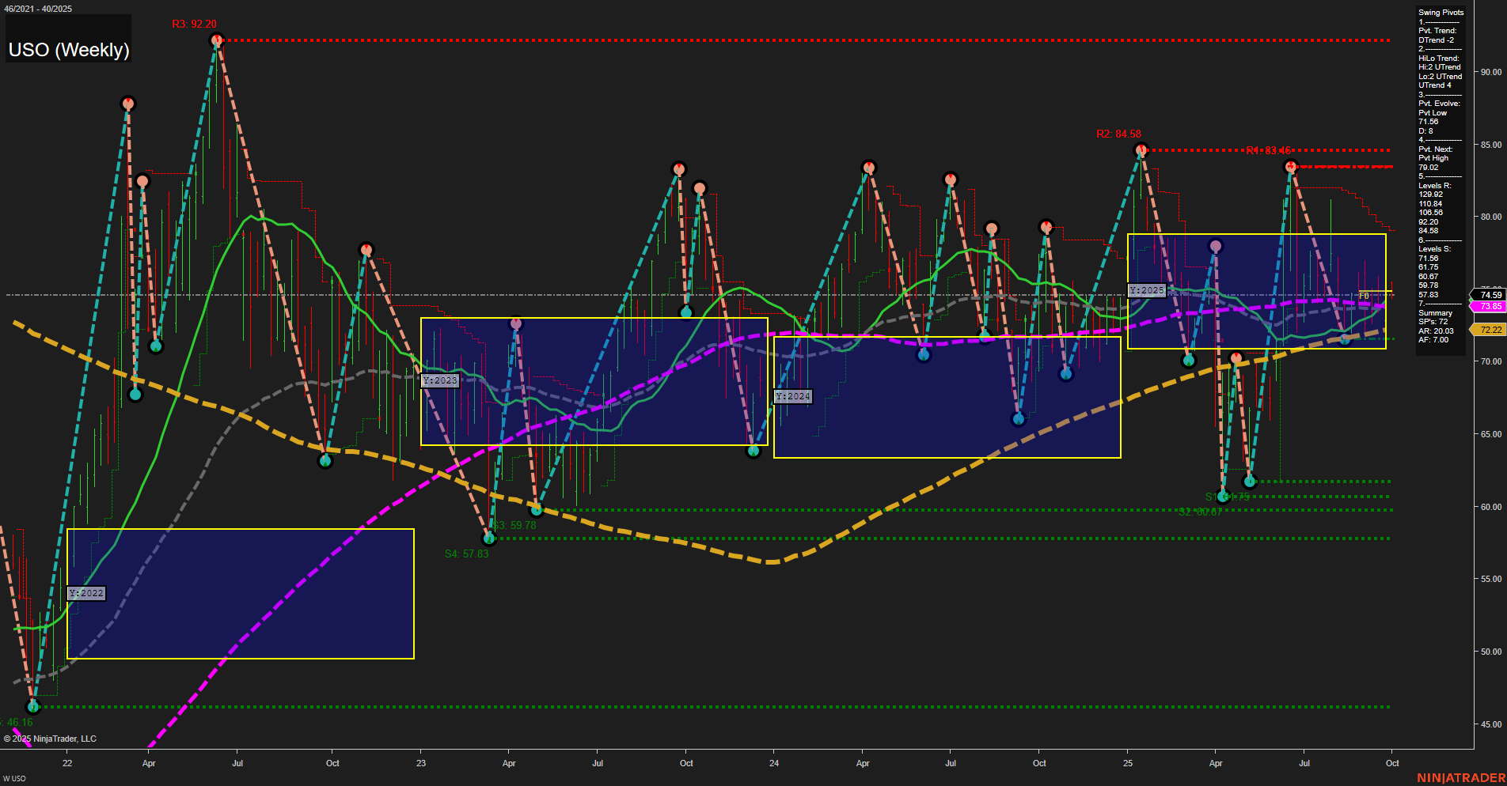Click the purple pivot dot inside the Y:2025 box

pos(1216,246)
